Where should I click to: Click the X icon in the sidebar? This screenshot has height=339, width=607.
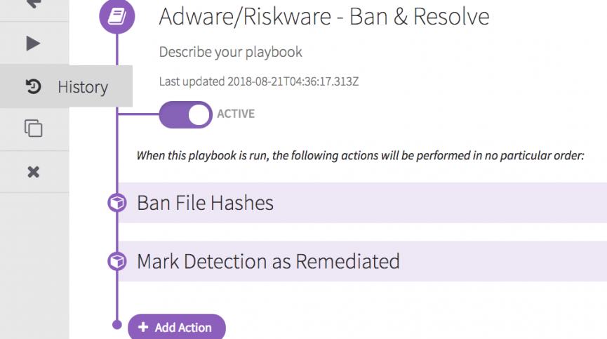33,171
